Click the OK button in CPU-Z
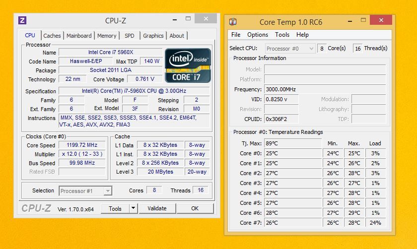The image size is (417, 249). tap(195, 209)
